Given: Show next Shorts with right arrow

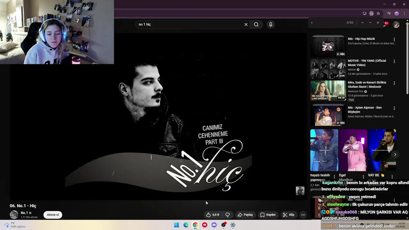Looking at the screenshot, I should pyautogui.click(x=395, y=155).
